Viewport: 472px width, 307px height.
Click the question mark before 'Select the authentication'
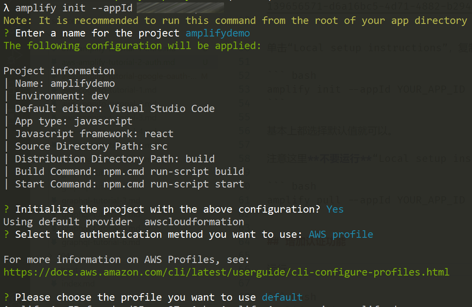[6, 234]
